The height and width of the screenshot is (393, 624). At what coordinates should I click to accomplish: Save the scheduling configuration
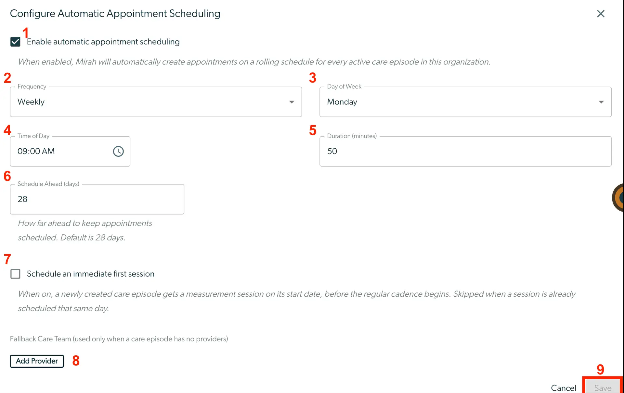click(603, 387)
